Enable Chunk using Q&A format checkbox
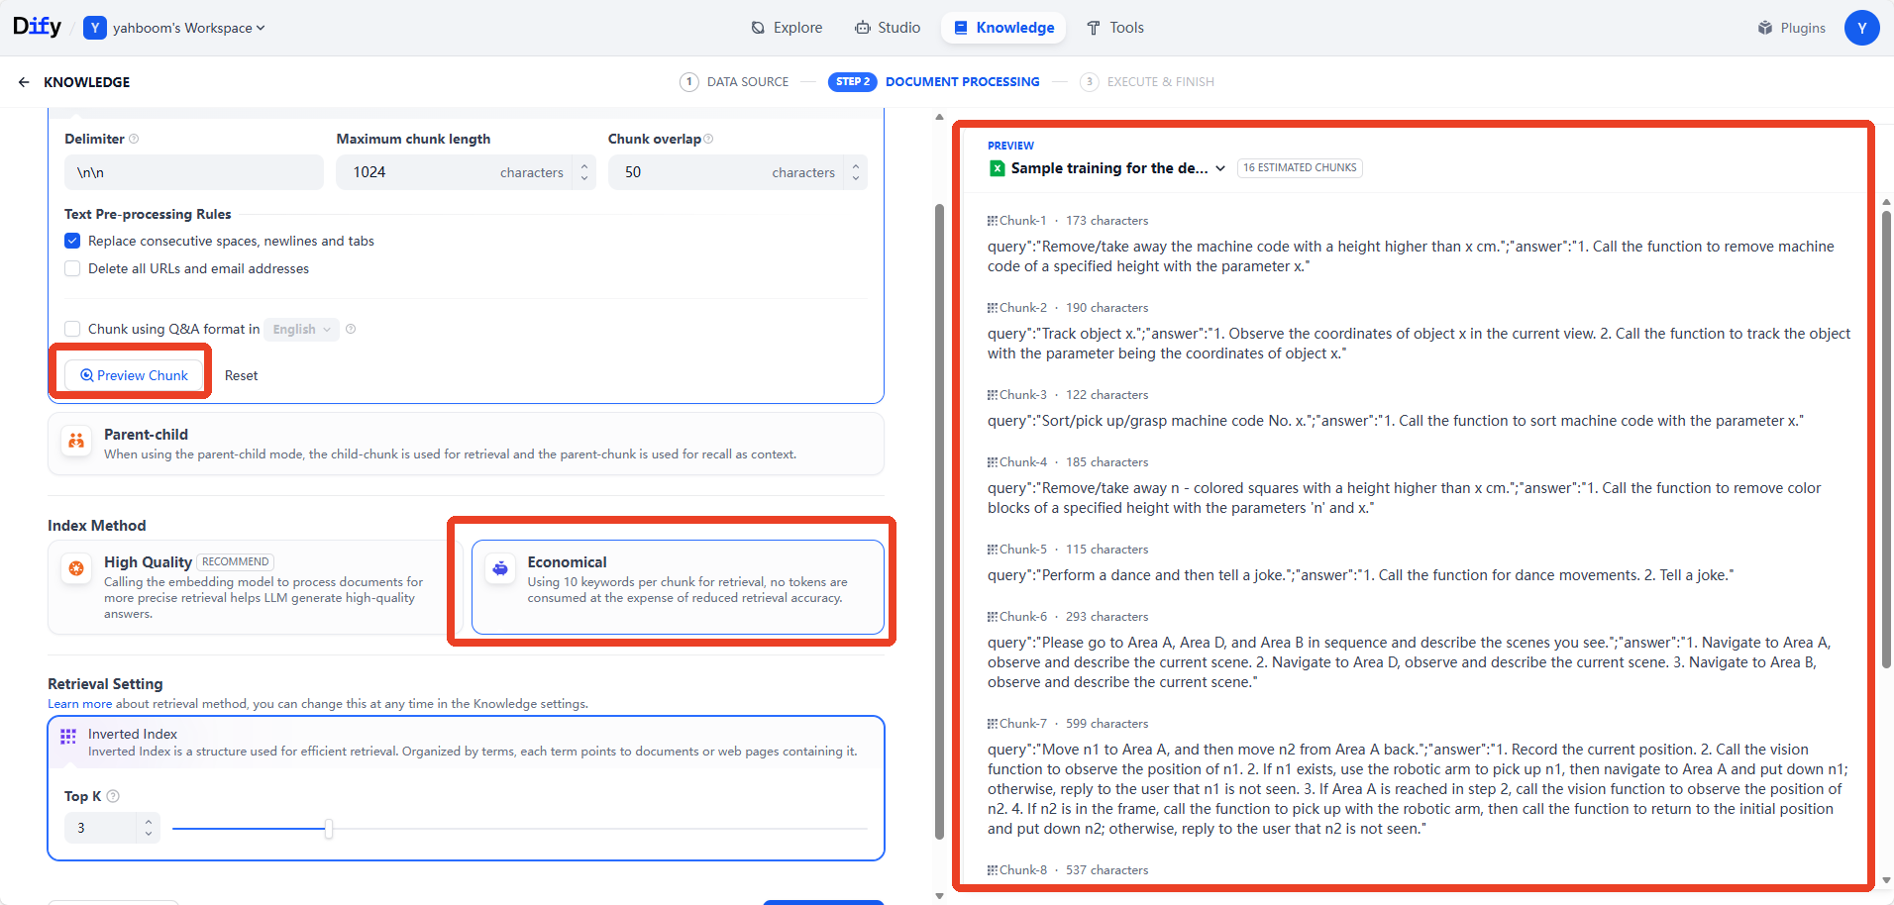The height and width of the screenshot is (905, 1894). point(72,329)
